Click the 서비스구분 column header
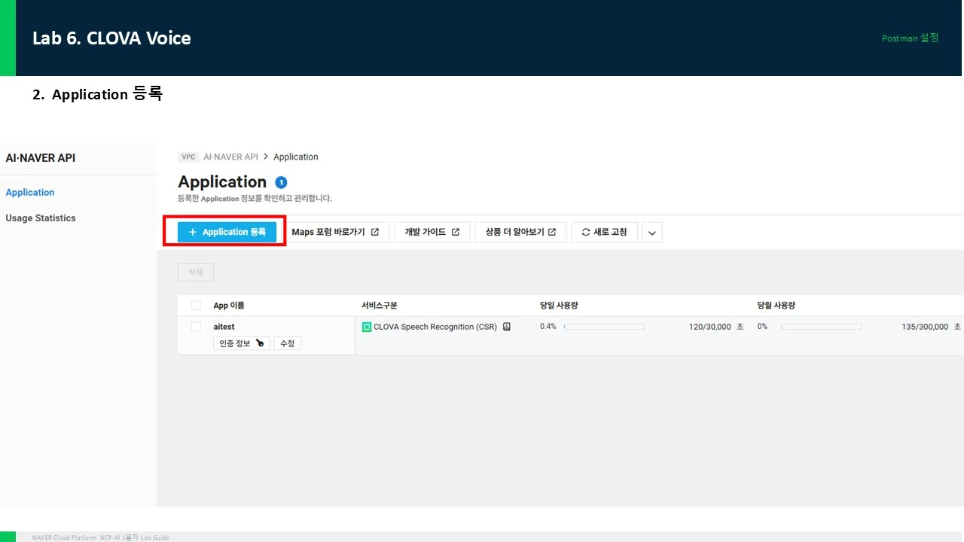This screenshot has height=542, width=964. [x=380, y=306]
